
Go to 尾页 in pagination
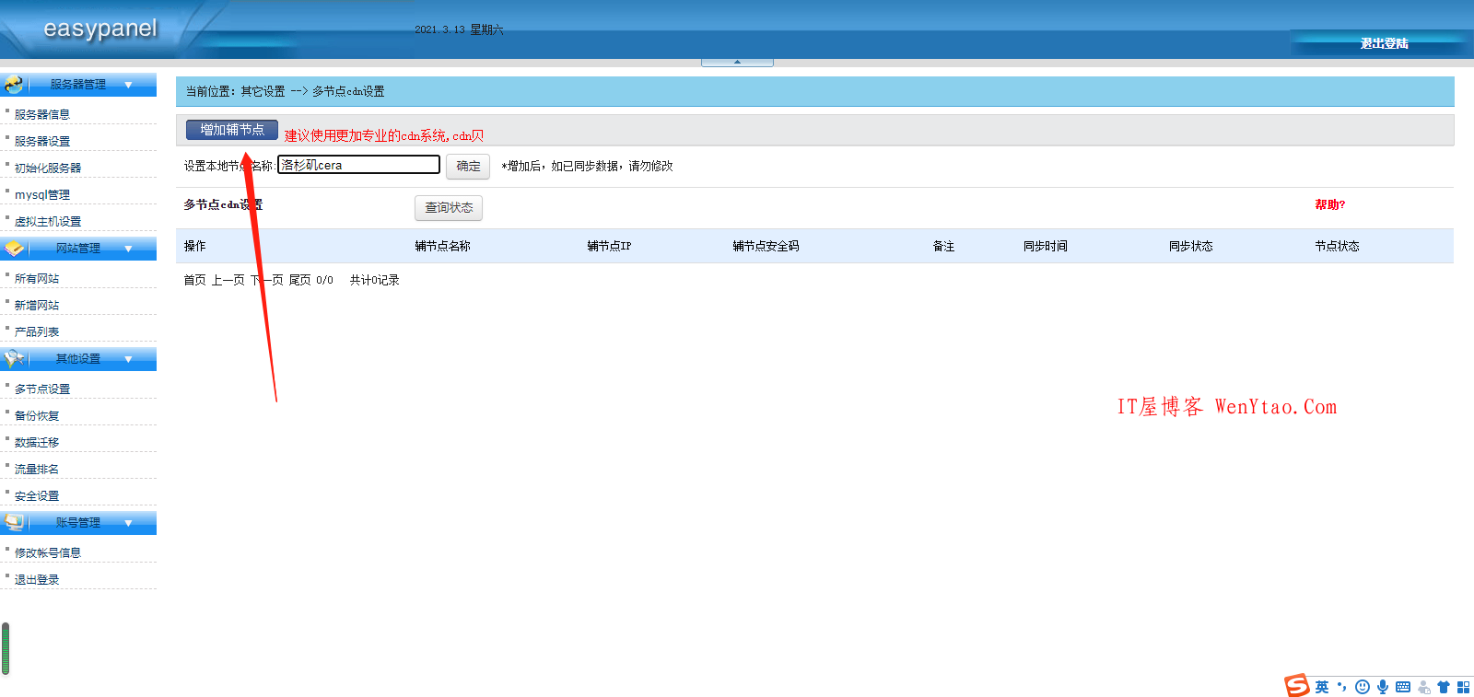299,281
